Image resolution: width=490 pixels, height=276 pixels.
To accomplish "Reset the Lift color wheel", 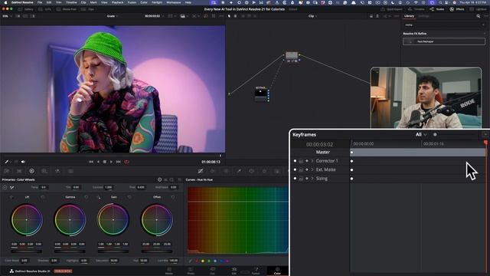I will pyautogui.click(x=43, y=197).
